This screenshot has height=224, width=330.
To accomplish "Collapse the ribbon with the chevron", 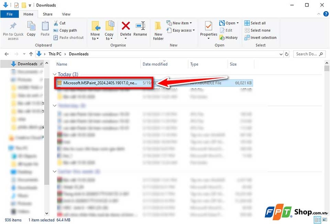I will (318, 14).
